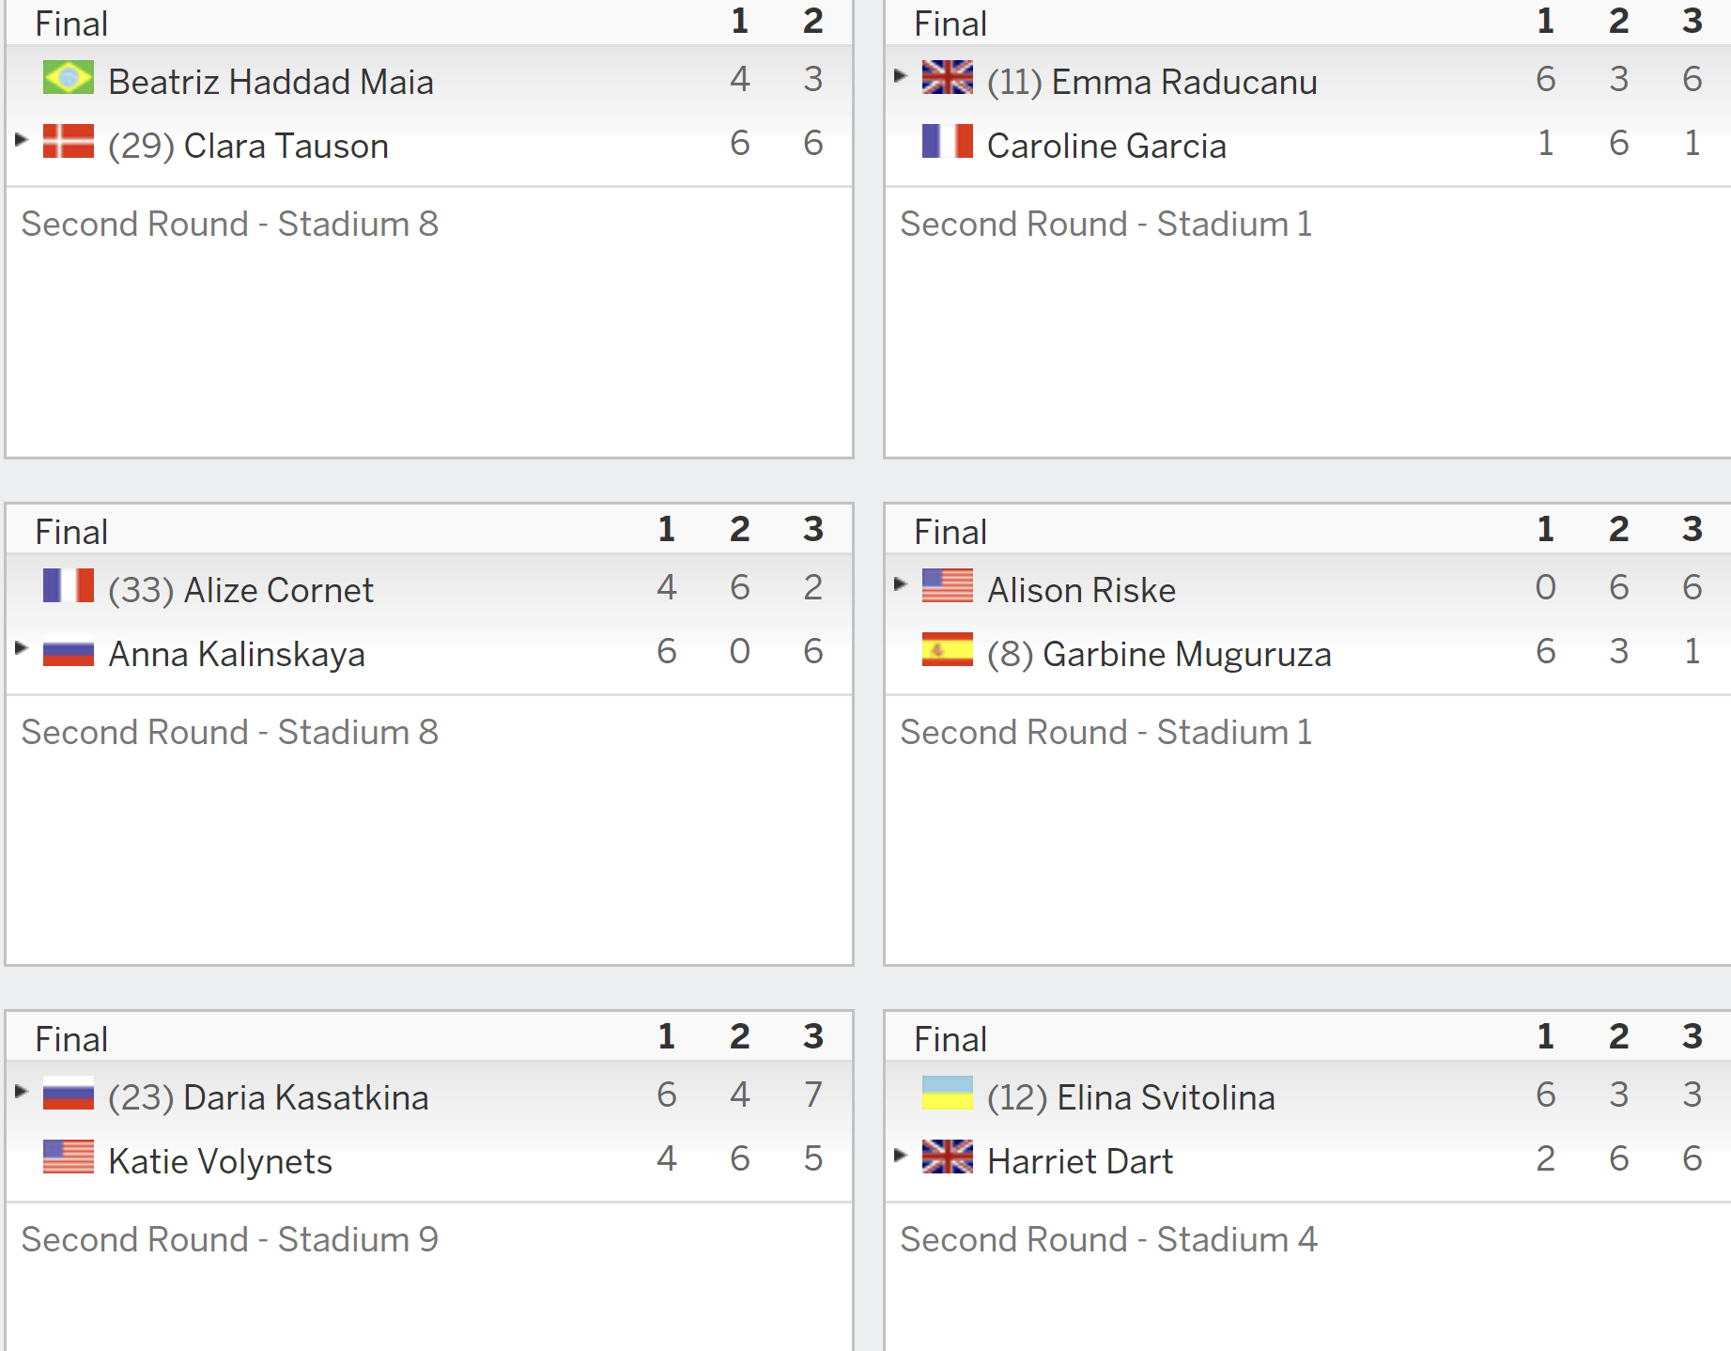Open Alize Cornet's player link
1731x1351 pixels.
(x=278, y=590)
